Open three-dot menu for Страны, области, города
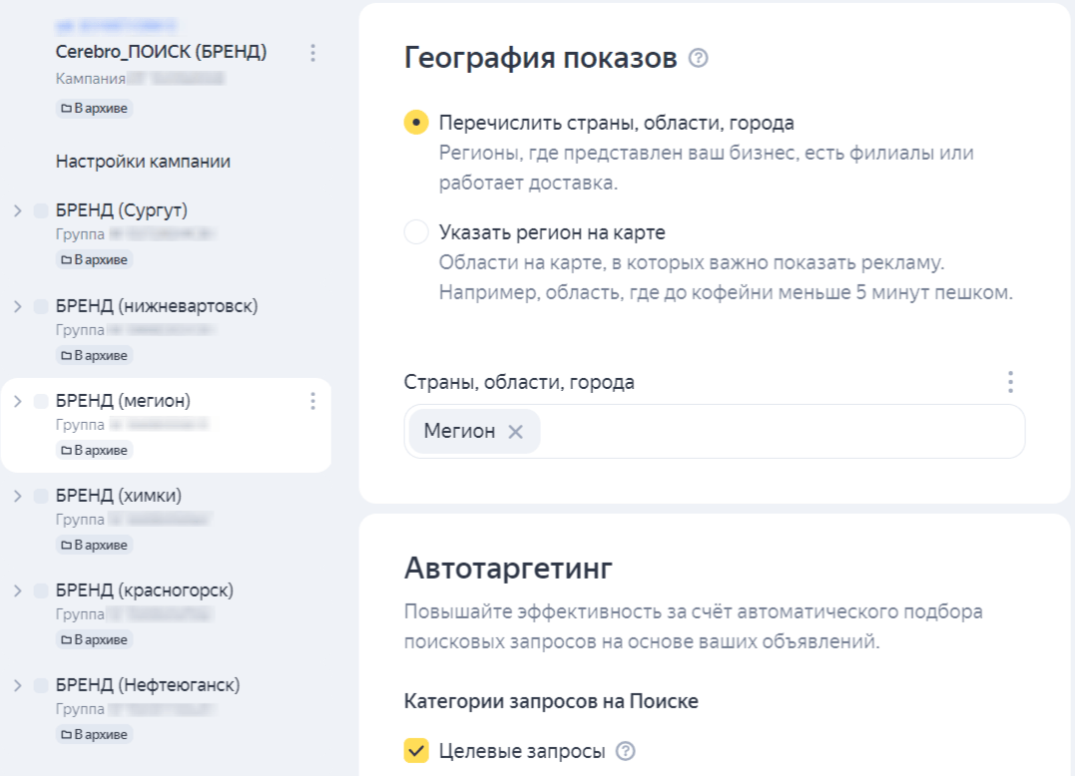Viewport: 1075px width, 776px height. [1010, 382]
